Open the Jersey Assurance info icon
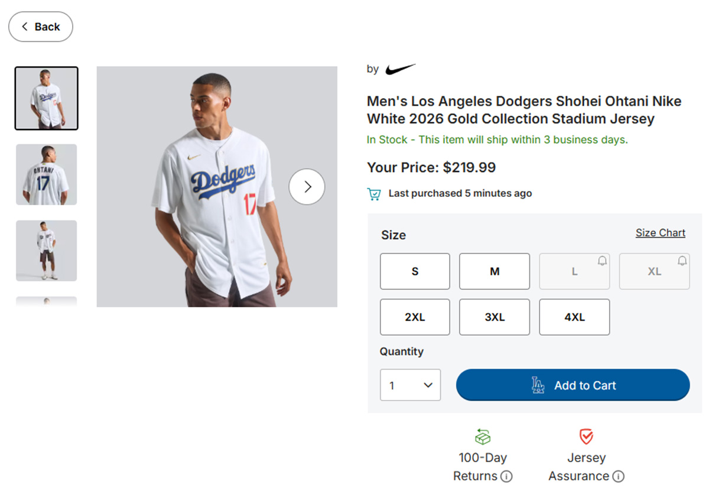Image resolution: width=709 pixels, height=500 pixels. tap(618, 476)
